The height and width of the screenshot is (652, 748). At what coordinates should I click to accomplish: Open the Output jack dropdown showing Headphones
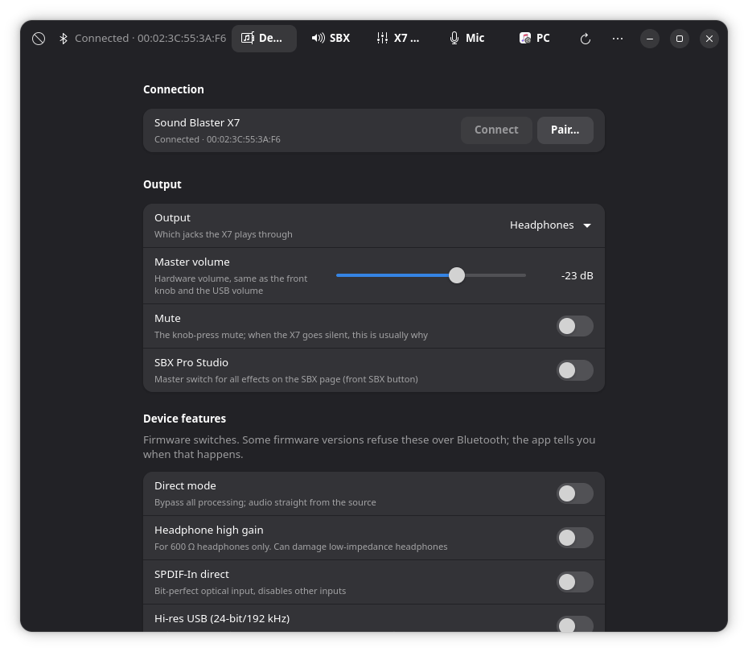click(550, 225)
